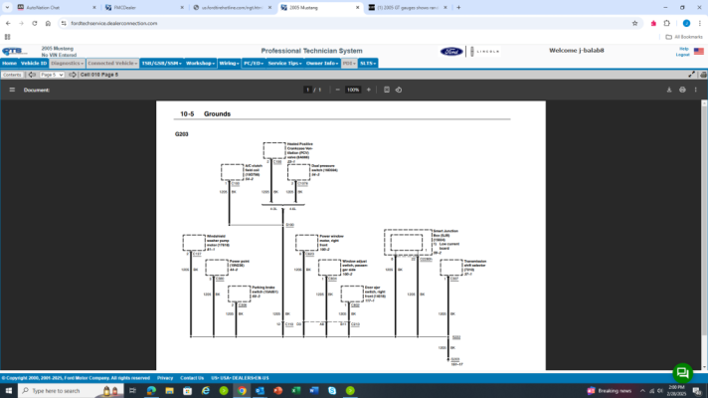Rotate the document counterclockwise
The height and width of the screenshot is (398, 708).
click(x=399, y=90)
